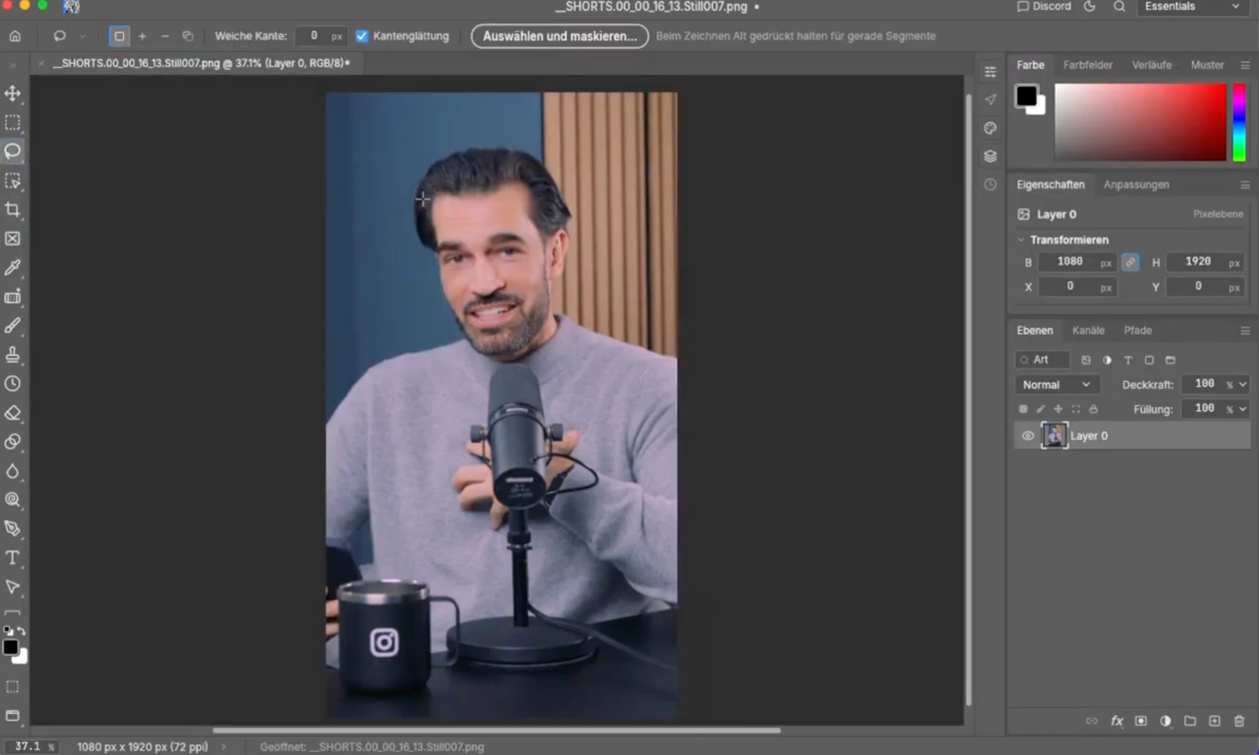Image resolution: width=1259 pixels, height=755 pixels.
Task: Select the Eraser tool
Action: [x=13, y=413]
